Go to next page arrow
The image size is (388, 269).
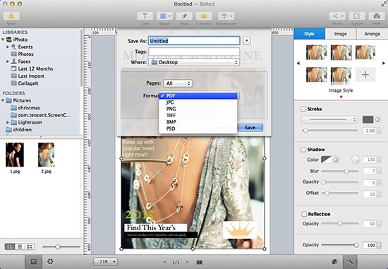[x=188, y=262]
